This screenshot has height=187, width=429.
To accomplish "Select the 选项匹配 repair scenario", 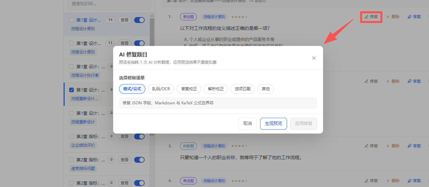I will (243, 89).
